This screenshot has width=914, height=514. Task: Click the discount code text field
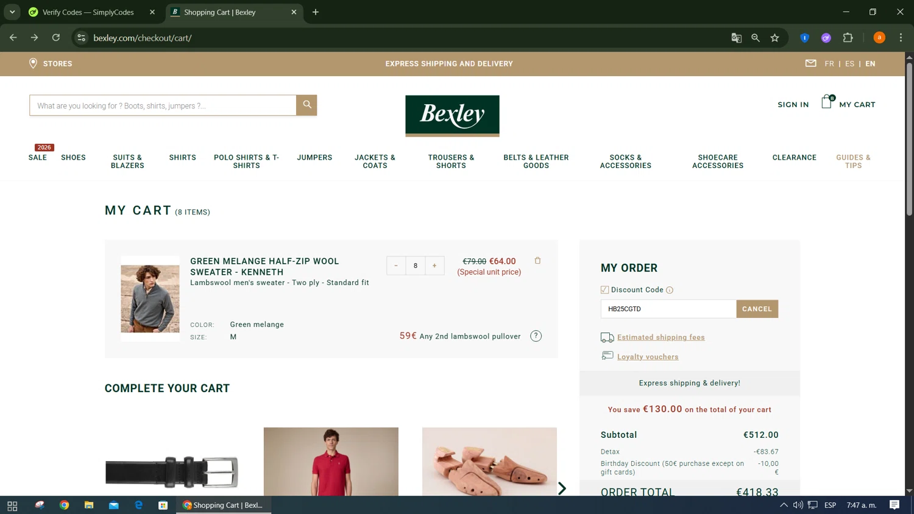click(668, 309)
